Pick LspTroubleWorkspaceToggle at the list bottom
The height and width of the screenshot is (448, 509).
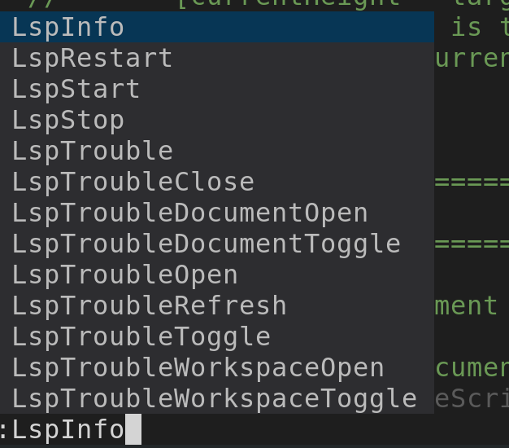(x=217, y=398)
